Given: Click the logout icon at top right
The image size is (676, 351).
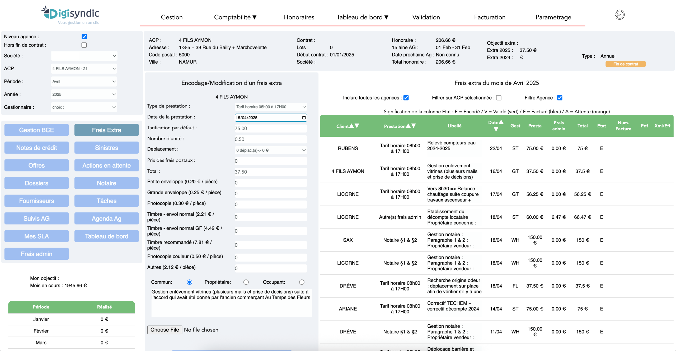Looking at the screenshot, I should tap(619, 15).
